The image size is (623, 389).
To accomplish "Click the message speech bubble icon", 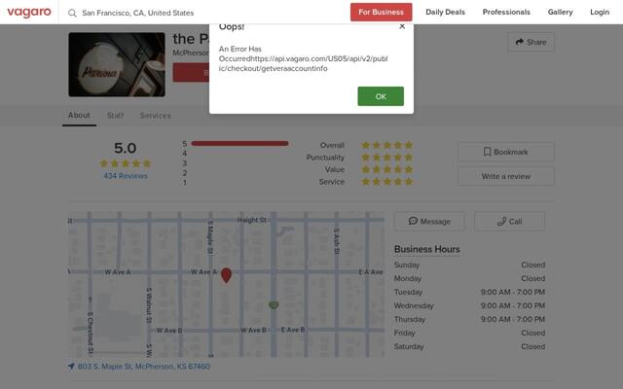I will click(413, 221).
